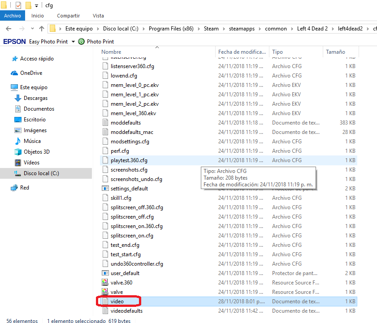Select common breadcrumb segment
377x323 pixels.
pyautogui.click(x=276, y=29)
